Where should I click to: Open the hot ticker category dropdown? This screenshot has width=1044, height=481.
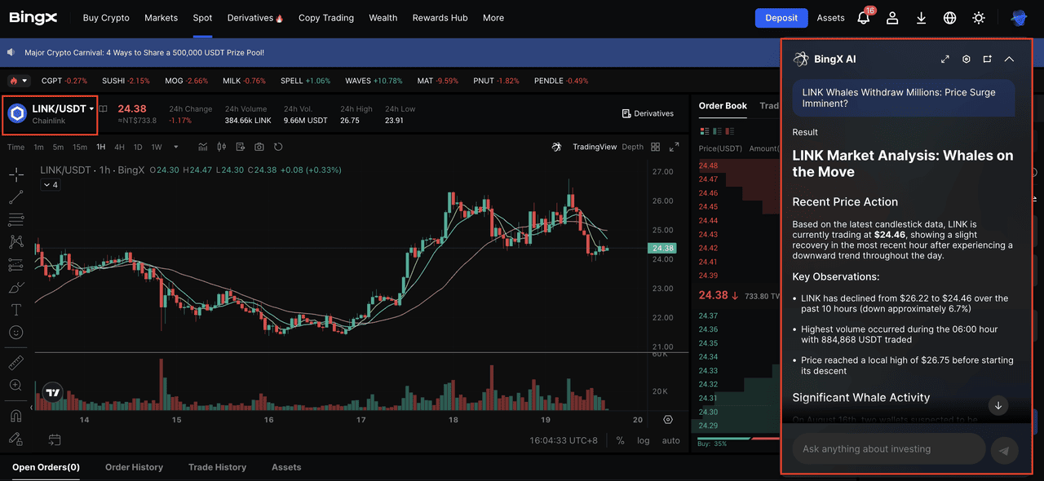tap(19, 81)
